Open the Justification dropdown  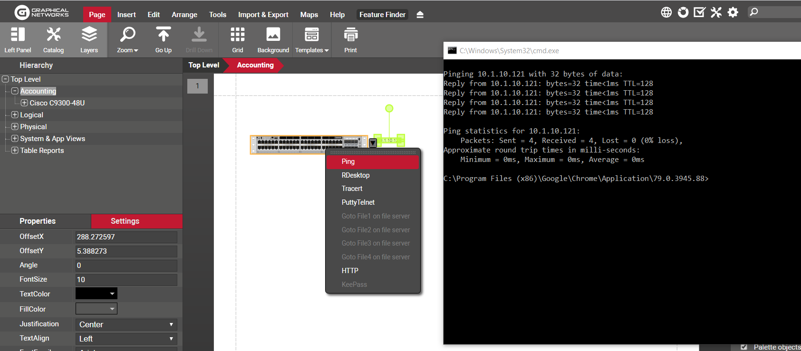126,324
